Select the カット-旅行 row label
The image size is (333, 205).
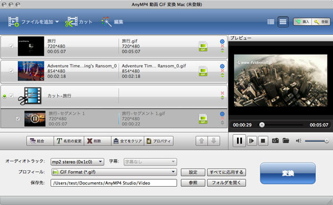coord(59,96)
